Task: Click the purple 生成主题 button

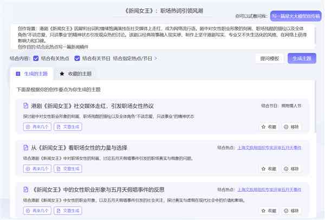Action: (302, 59)
